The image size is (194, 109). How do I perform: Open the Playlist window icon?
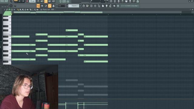point(84,6)
